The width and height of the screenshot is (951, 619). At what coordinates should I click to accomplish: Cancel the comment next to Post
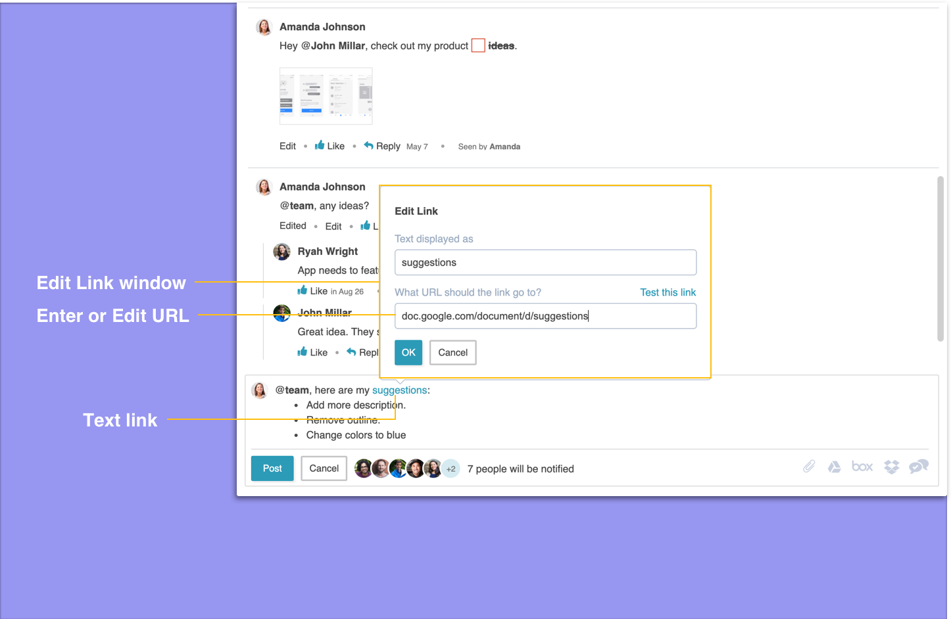click(x=324, y=469)
